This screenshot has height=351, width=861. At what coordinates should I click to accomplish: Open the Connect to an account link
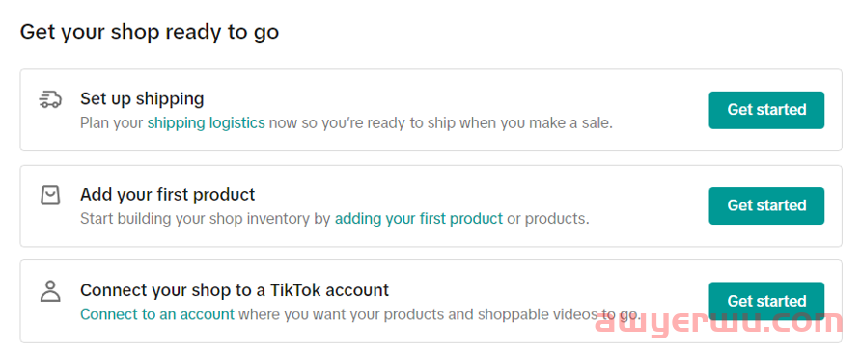(157, 314)
